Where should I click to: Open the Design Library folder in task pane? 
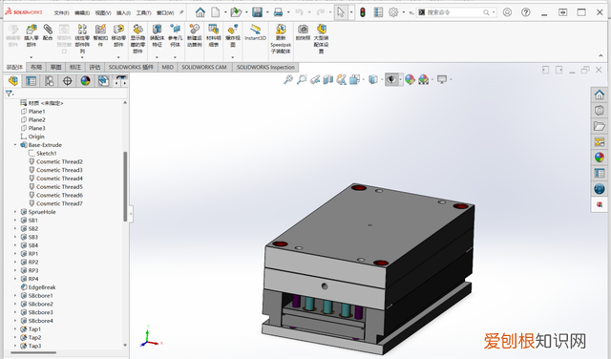(600, 126)
